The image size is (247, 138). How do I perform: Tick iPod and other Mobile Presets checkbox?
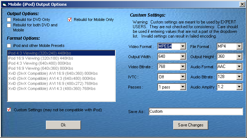(9, 46)
